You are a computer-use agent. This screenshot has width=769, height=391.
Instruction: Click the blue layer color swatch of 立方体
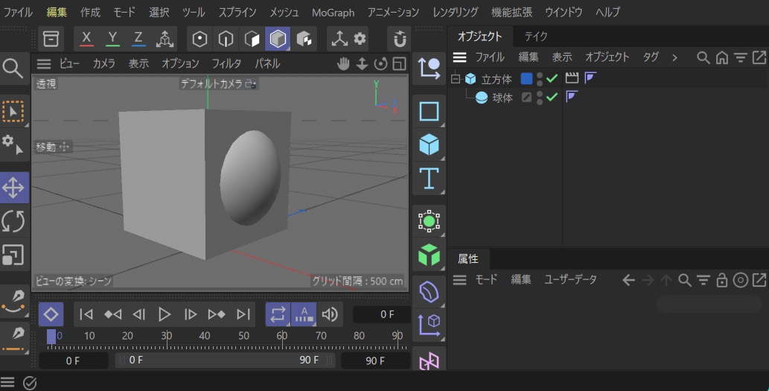point(526,78)
